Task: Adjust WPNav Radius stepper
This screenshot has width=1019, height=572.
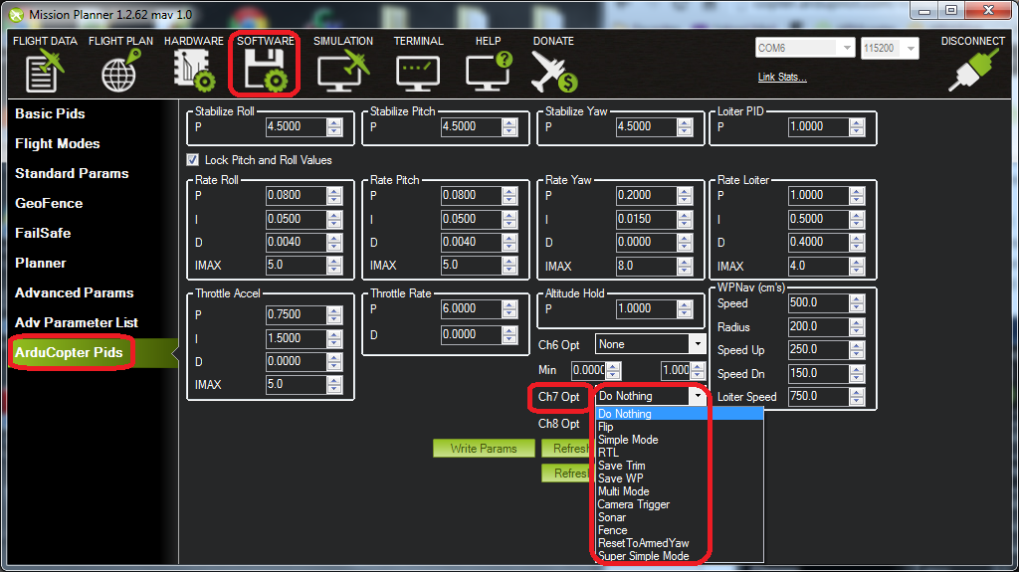Action: (857, 326)
